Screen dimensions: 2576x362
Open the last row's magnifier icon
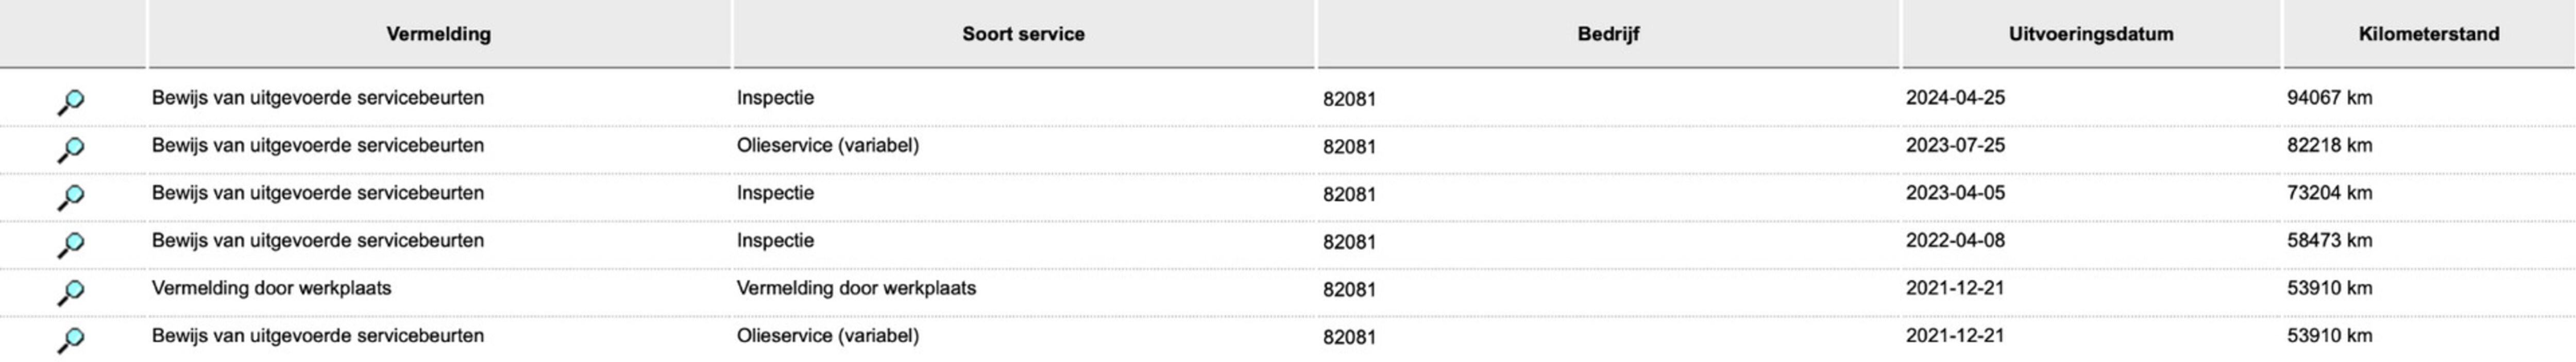click(70, 339)
